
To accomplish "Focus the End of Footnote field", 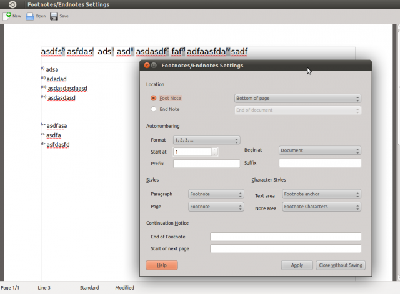I will pyautogui.click(x=286, y=237).
